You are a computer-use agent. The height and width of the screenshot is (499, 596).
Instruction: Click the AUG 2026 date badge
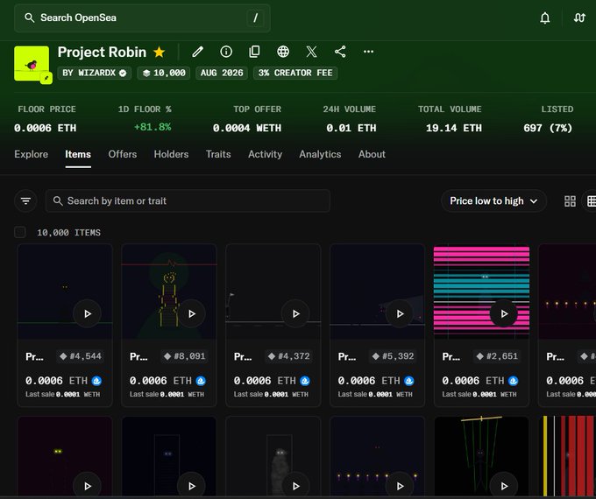(x=222, y=73)
